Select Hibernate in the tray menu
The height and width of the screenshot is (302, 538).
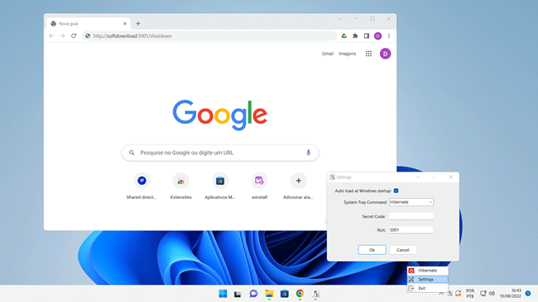coord(428,270)
